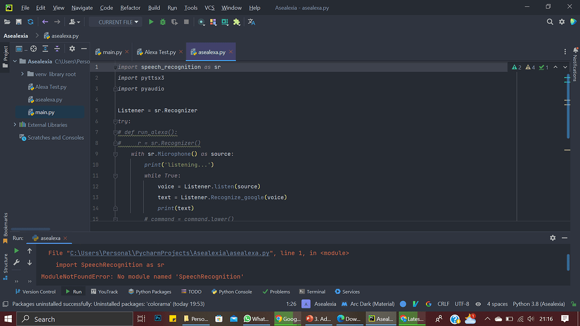Image resolution: width=580 pixels, height=326 pixels.
Task: Open the Terminal tool window button
Action: pos(312,291)
